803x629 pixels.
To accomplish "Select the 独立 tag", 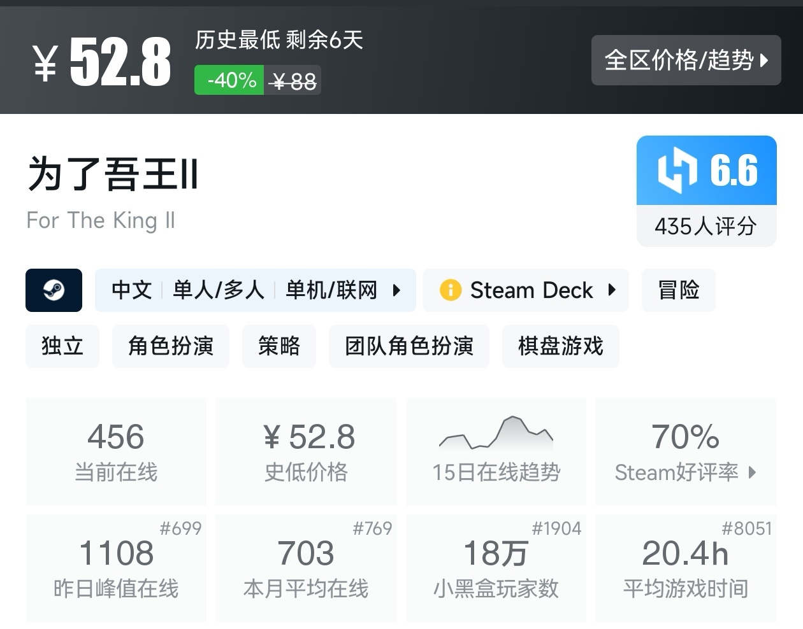I will (x=62, y=346).
